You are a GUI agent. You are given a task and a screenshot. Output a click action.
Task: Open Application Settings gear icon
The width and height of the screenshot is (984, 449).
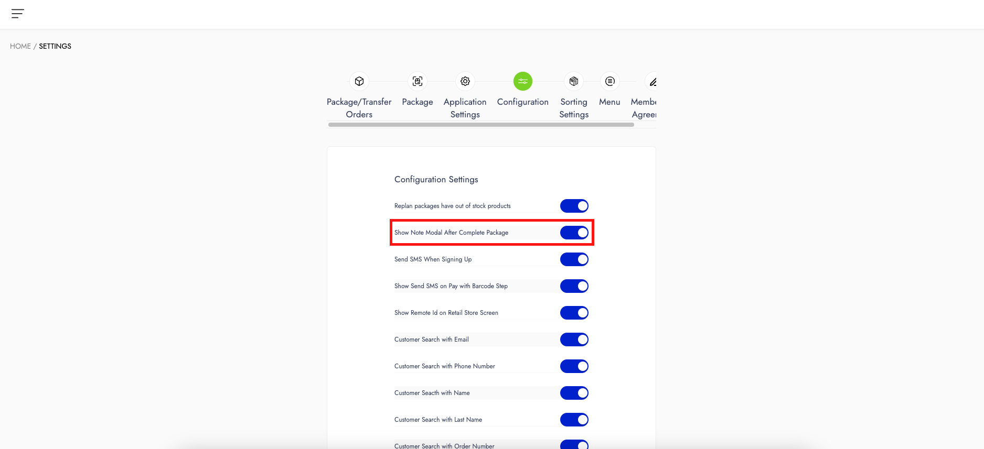pos(465,81)
